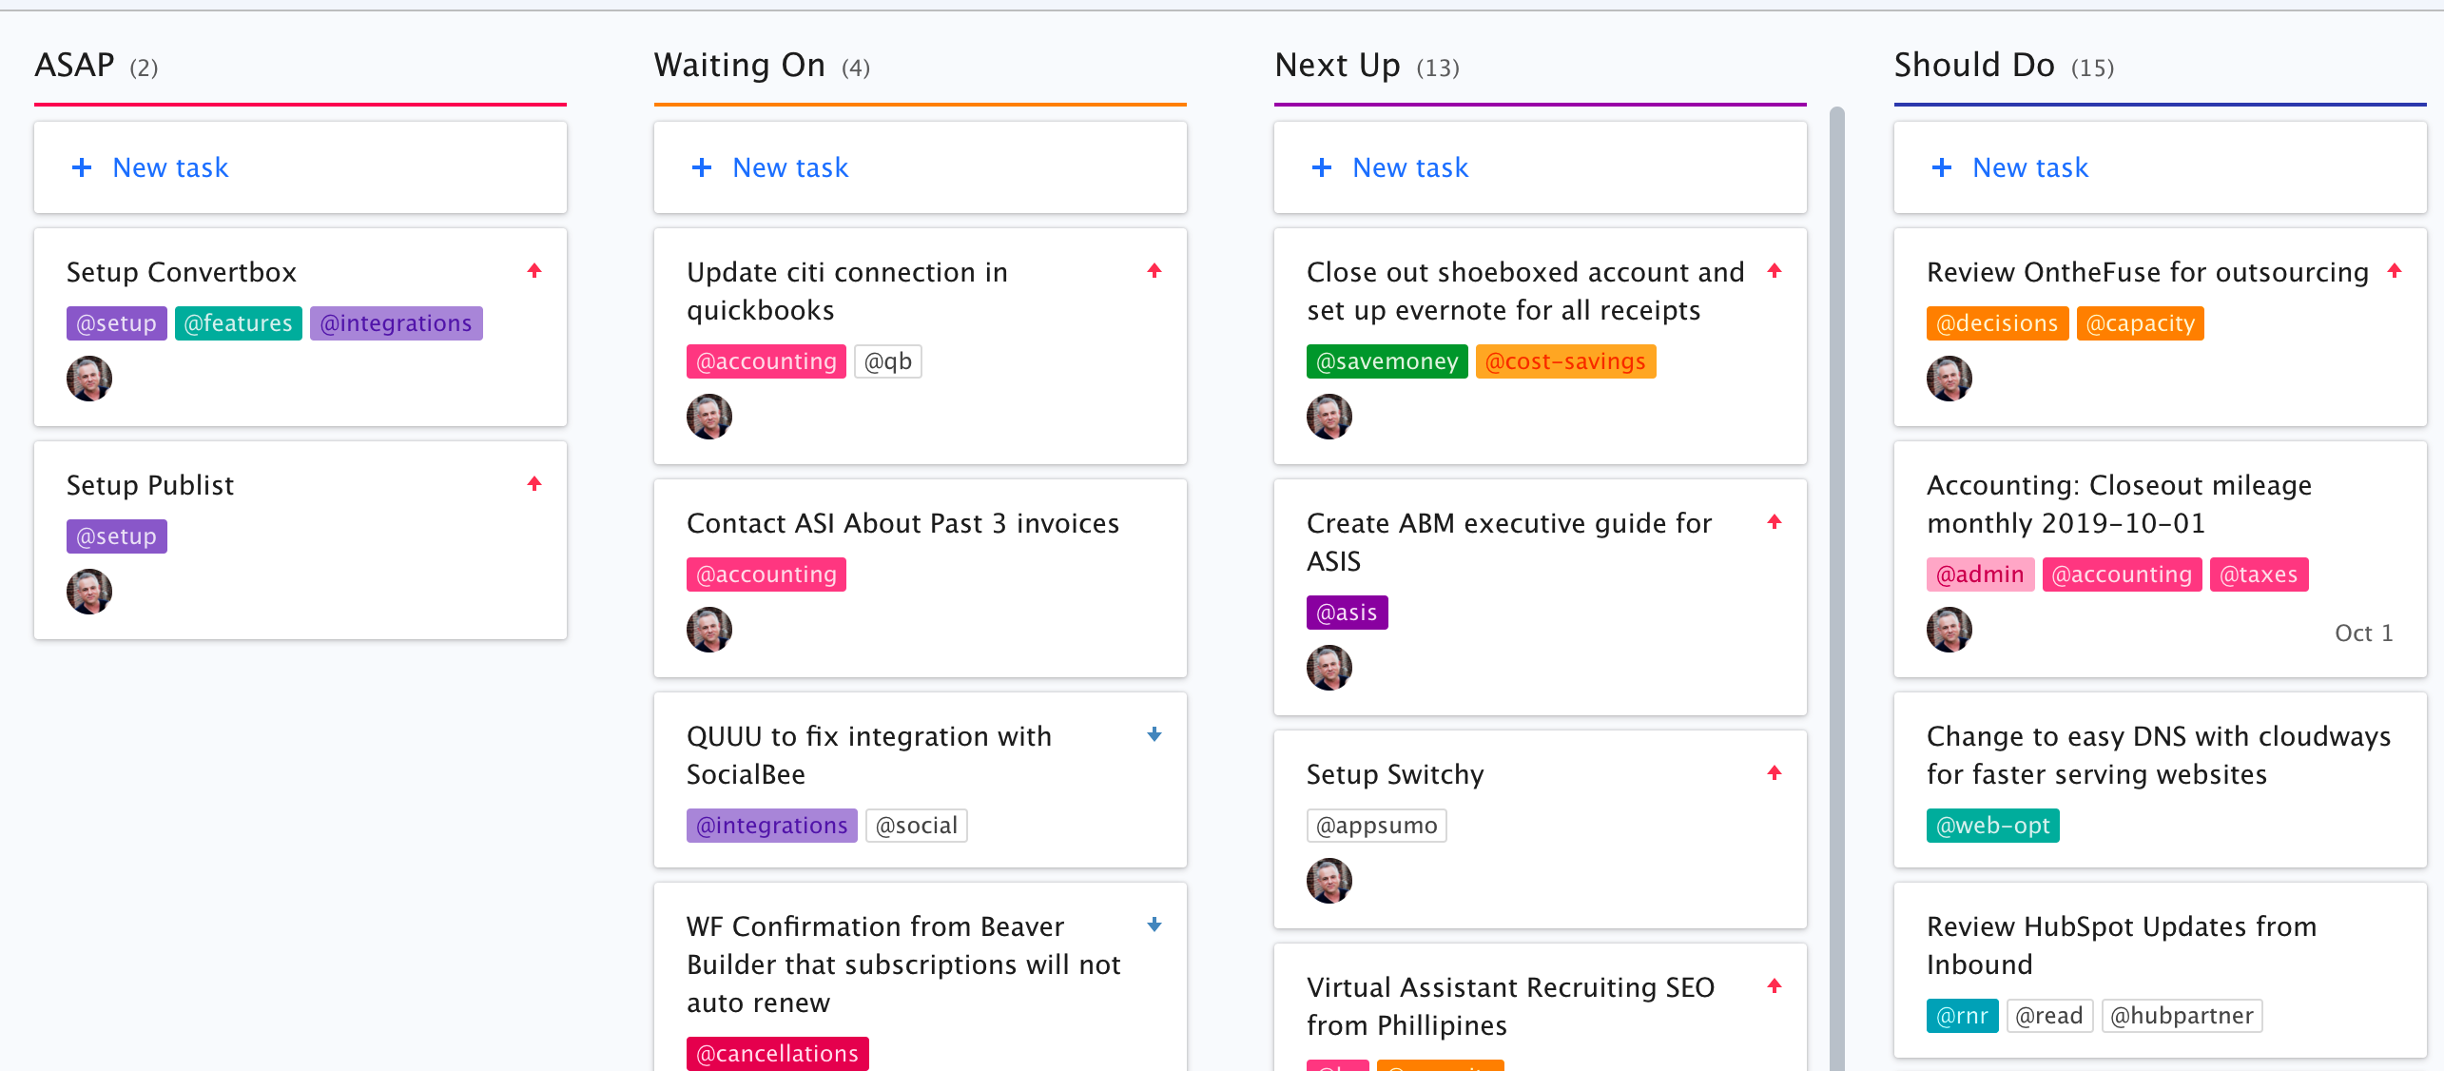Click priority arrow on Update citi connection
Image resolution: width=2444 pixels, height=1071 pixels.
(x=1154, y=271)
